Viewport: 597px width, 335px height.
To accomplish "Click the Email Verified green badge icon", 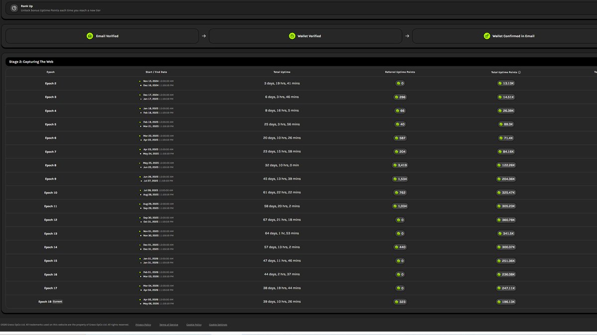I will [x=90, y=36].
